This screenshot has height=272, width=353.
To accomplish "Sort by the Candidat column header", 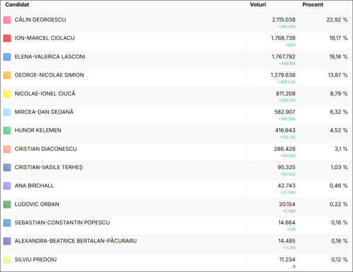I will [x=17, y=5].
